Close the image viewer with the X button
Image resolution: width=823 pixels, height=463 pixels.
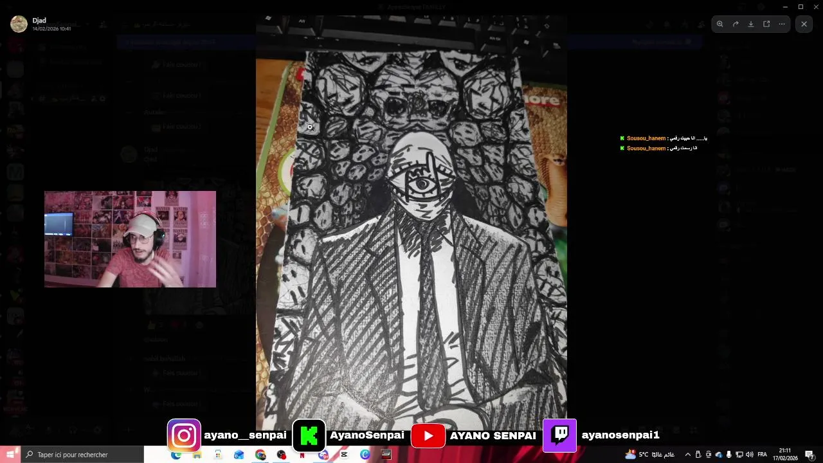tap(804, 24)
